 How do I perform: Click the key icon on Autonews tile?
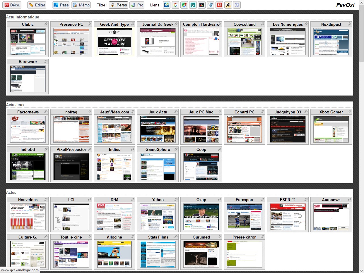pyautogui.click(x=349, y=200)
